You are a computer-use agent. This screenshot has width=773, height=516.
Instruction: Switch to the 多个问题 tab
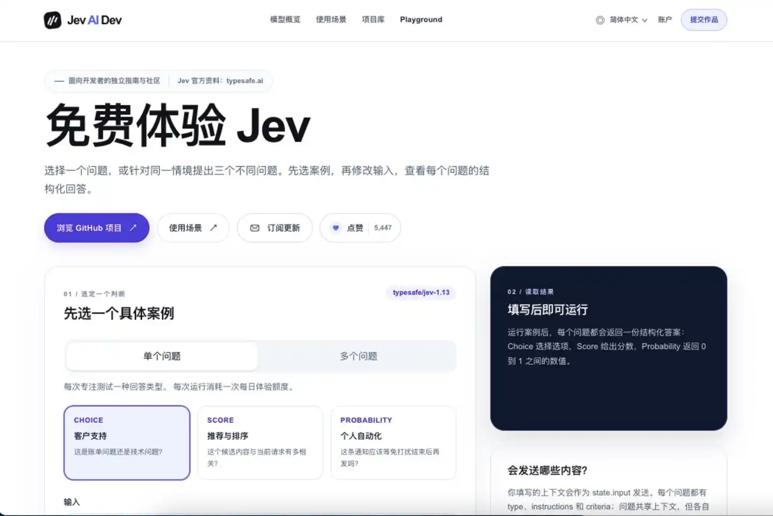(x=358, y=356)
